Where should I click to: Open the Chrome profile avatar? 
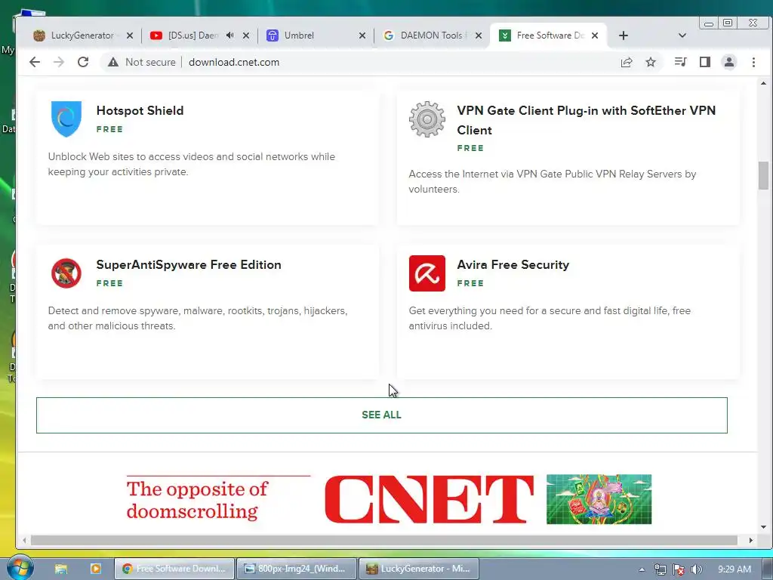pyautogui.click(x=729, y=62)
